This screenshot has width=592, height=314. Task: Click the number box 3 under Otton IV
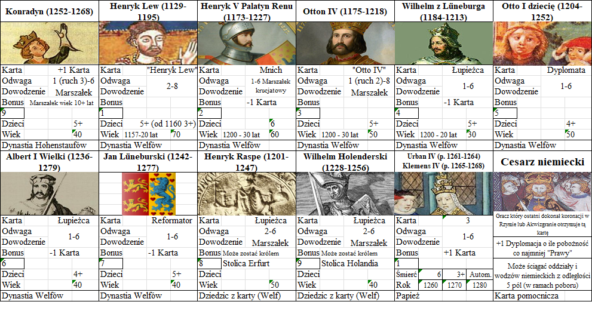click(308, 113)
